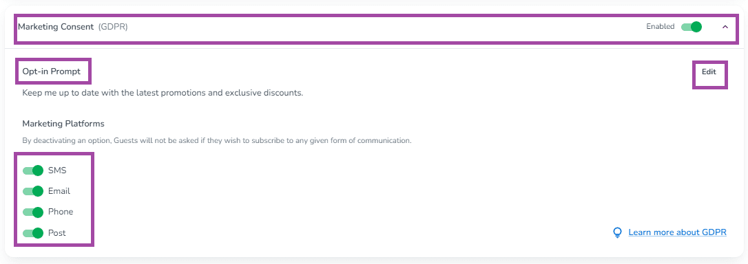The image size is (748, 264).
Task: Click the deactivating an option description text
Action: (x=217, y=141)
